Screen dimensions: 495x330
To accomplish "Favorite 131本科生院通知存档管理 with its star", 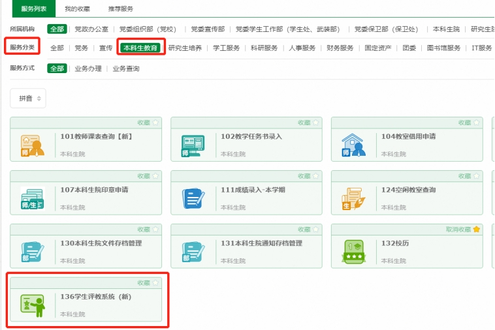I will (315, 230).
